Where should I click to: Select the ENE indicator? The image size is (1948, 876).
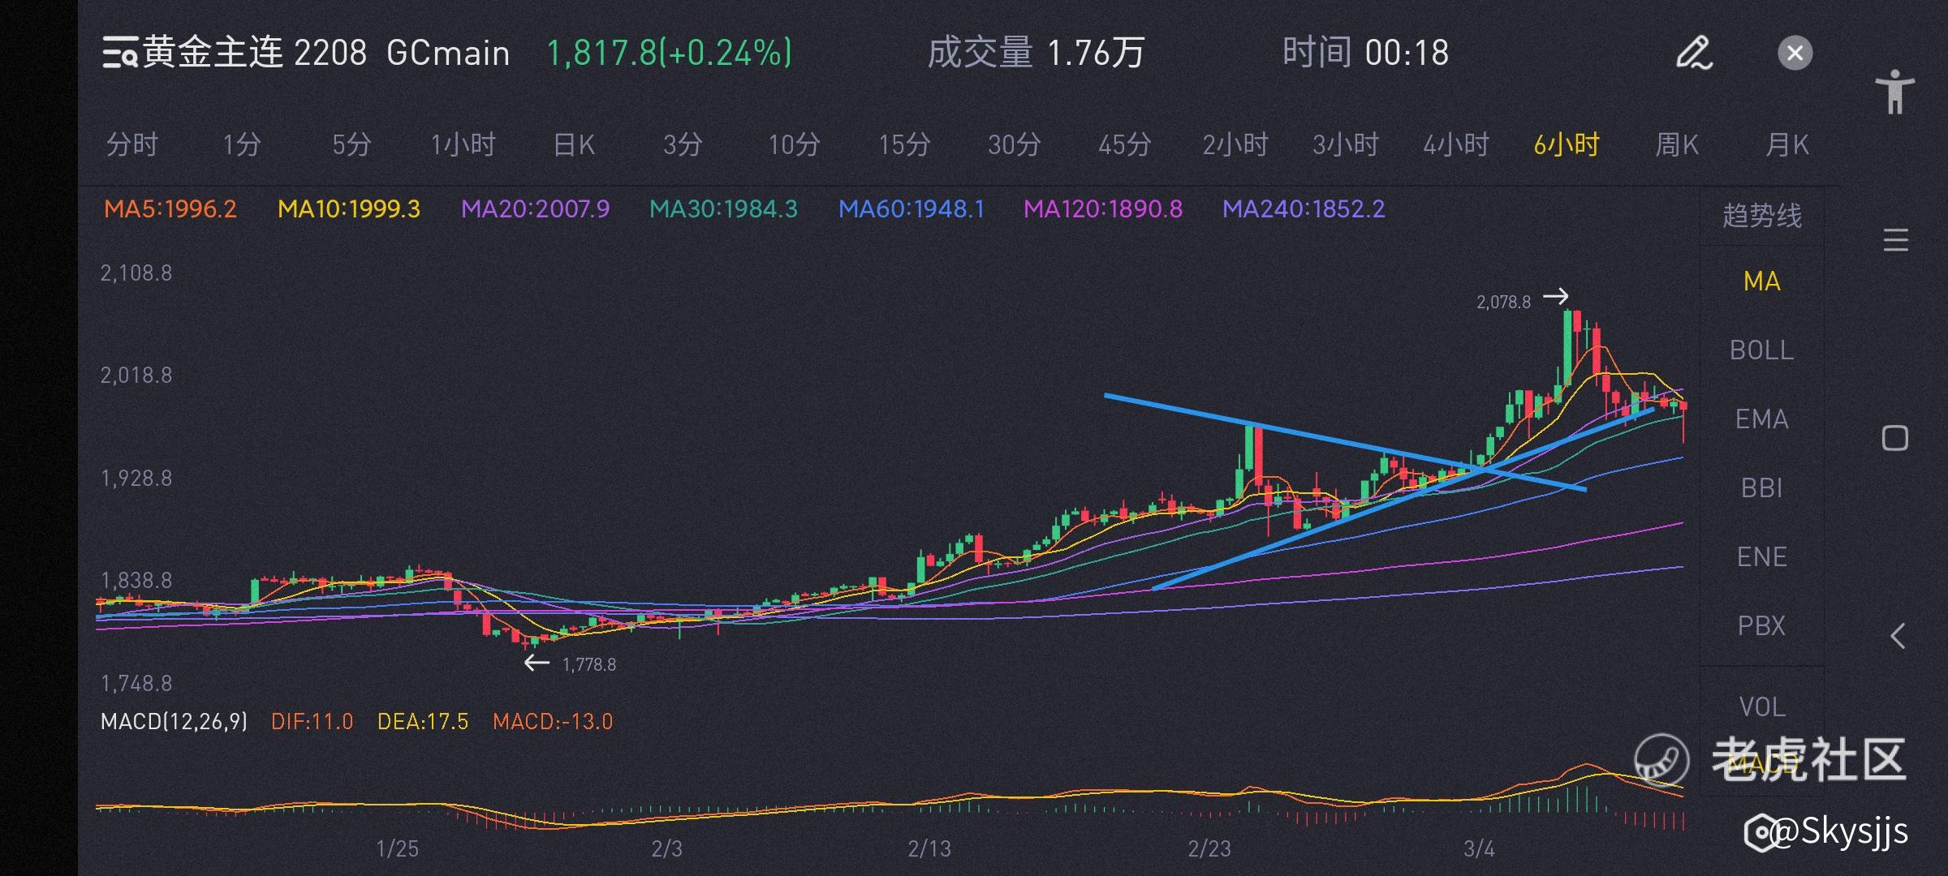(x=1761, y=557)
